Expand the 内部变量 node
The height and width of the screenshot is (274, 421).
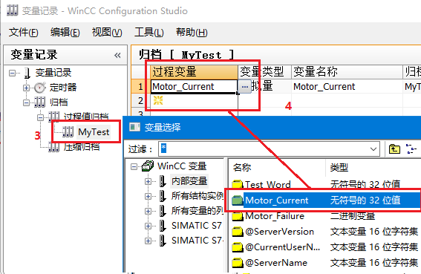tap(148, 181)
